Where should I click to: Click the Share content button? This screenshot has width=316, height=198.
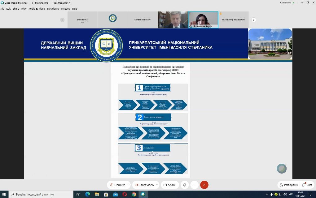(x=169, y=185)
